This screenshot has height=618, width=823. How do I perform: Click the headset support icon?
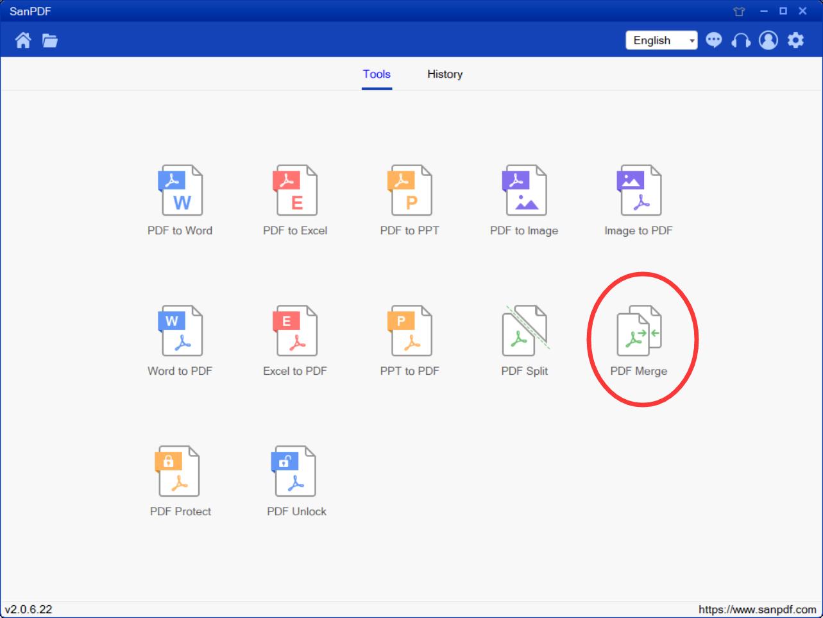pos(741,40)
